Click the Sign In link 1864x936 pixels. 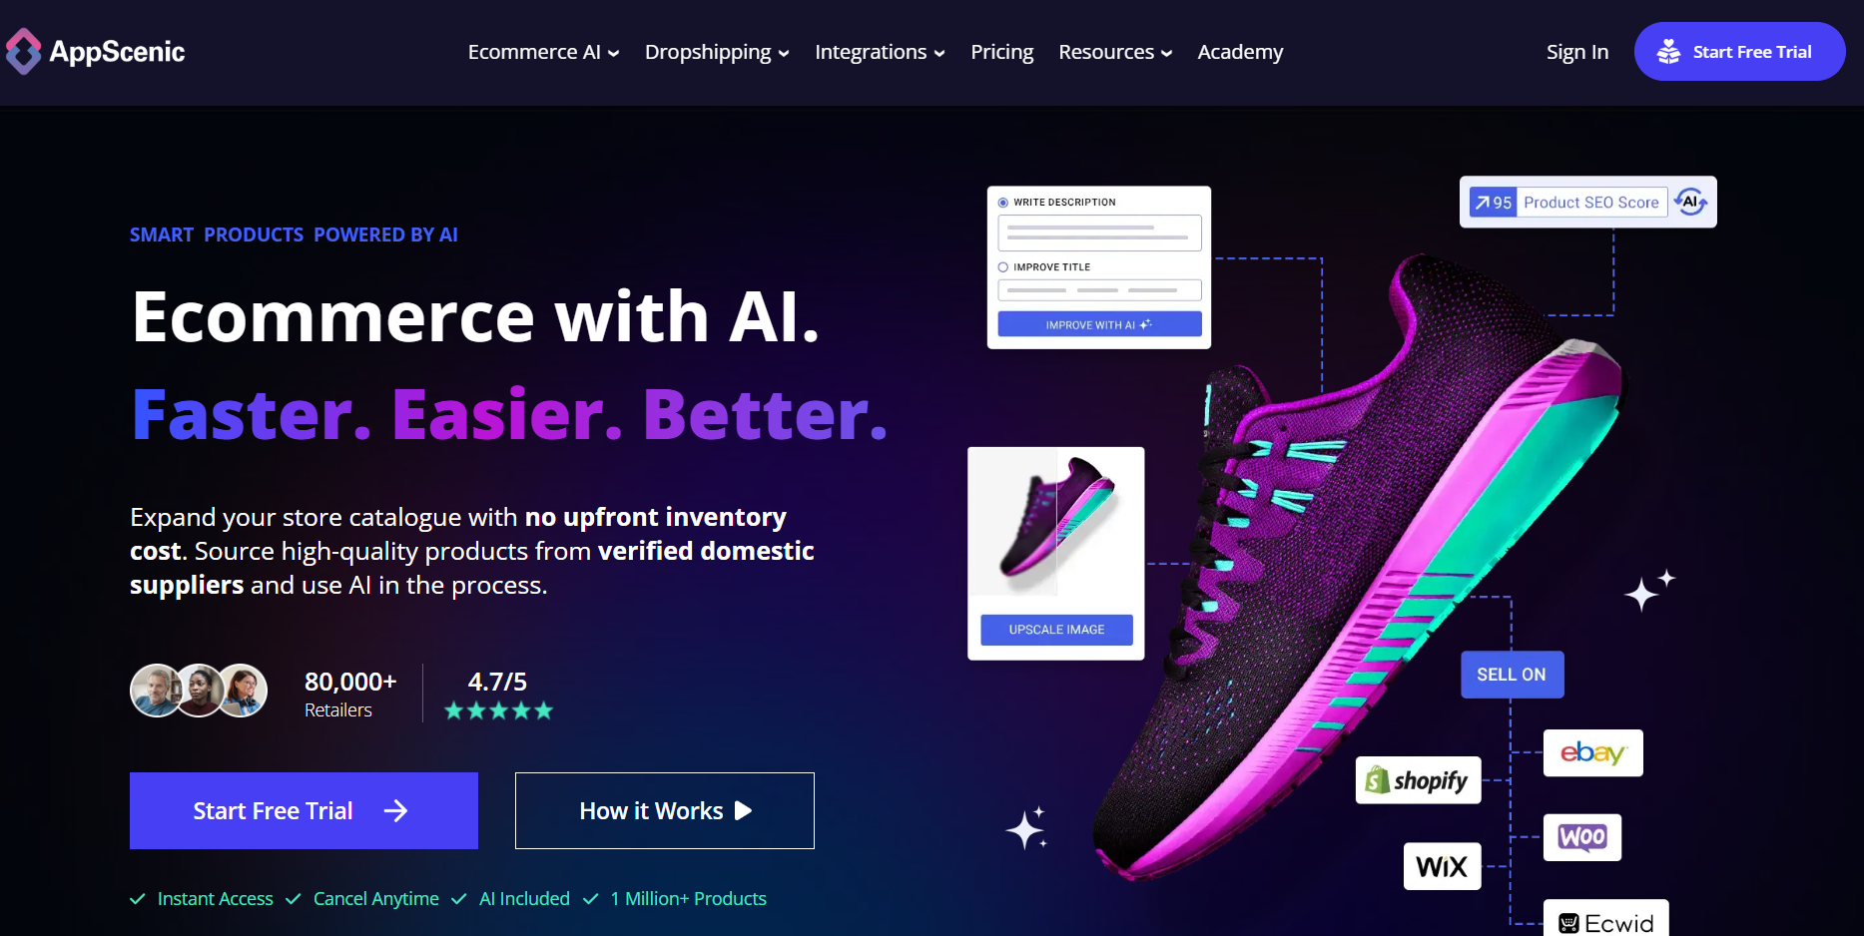(1576, 52)
